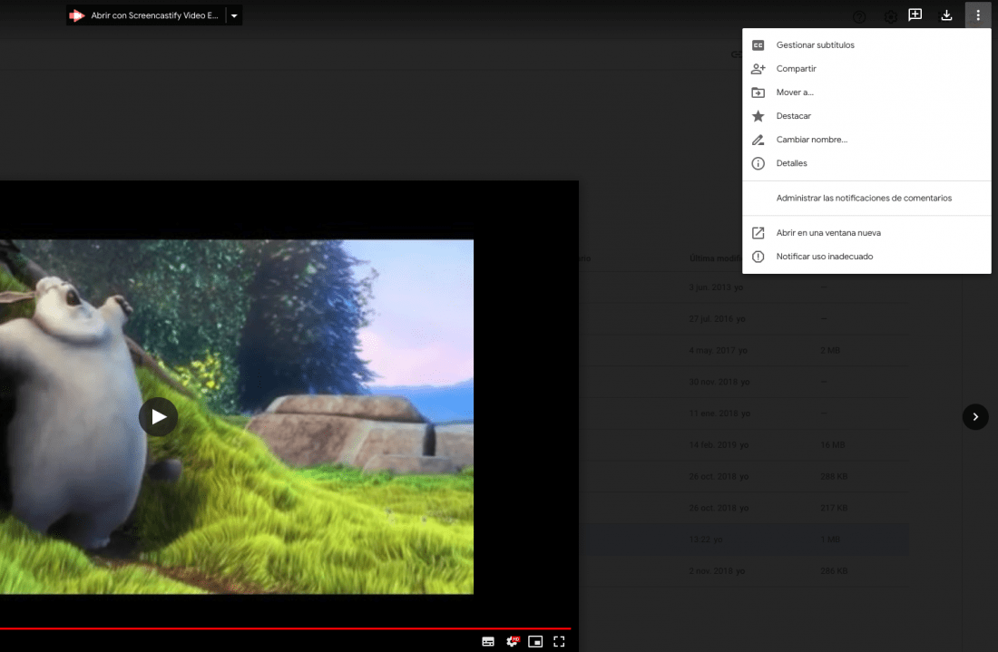Click the open-in-new-window icon

click(758, 233)
